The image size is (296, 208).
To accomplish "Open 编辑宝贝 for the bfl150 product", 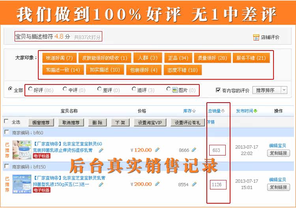I will 277,179.
